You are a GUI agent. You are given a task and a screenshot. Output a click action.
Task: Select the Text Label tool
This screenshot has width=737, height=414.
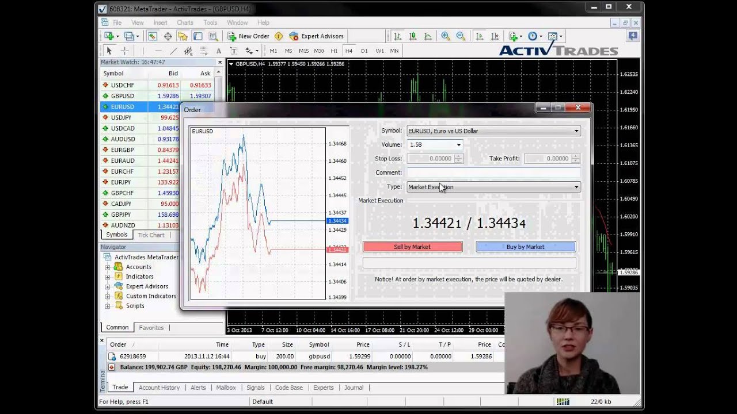[x=234, y=51]
